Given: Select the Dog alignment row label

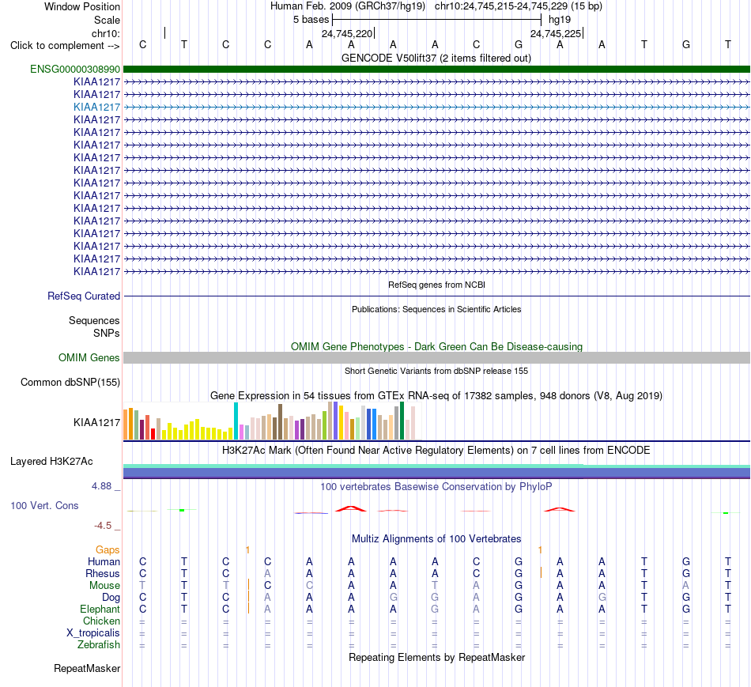Looking at the screenshot, I should (x=111, y=598).
